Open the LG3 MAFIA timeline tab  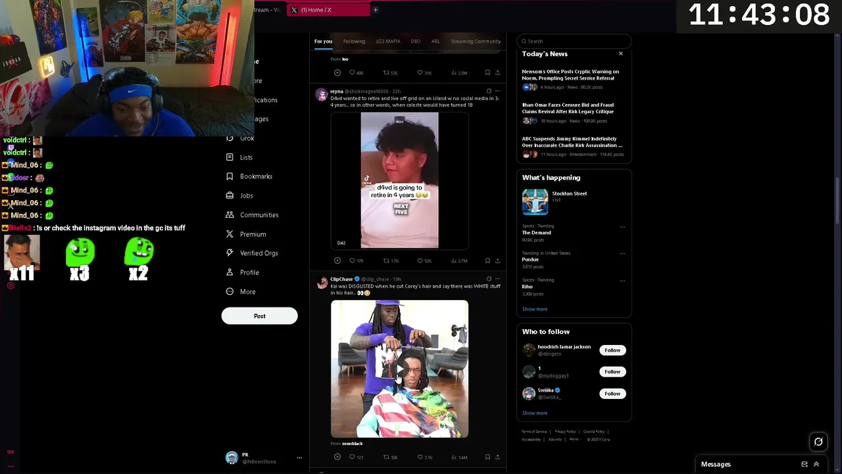tap(388, 41)
